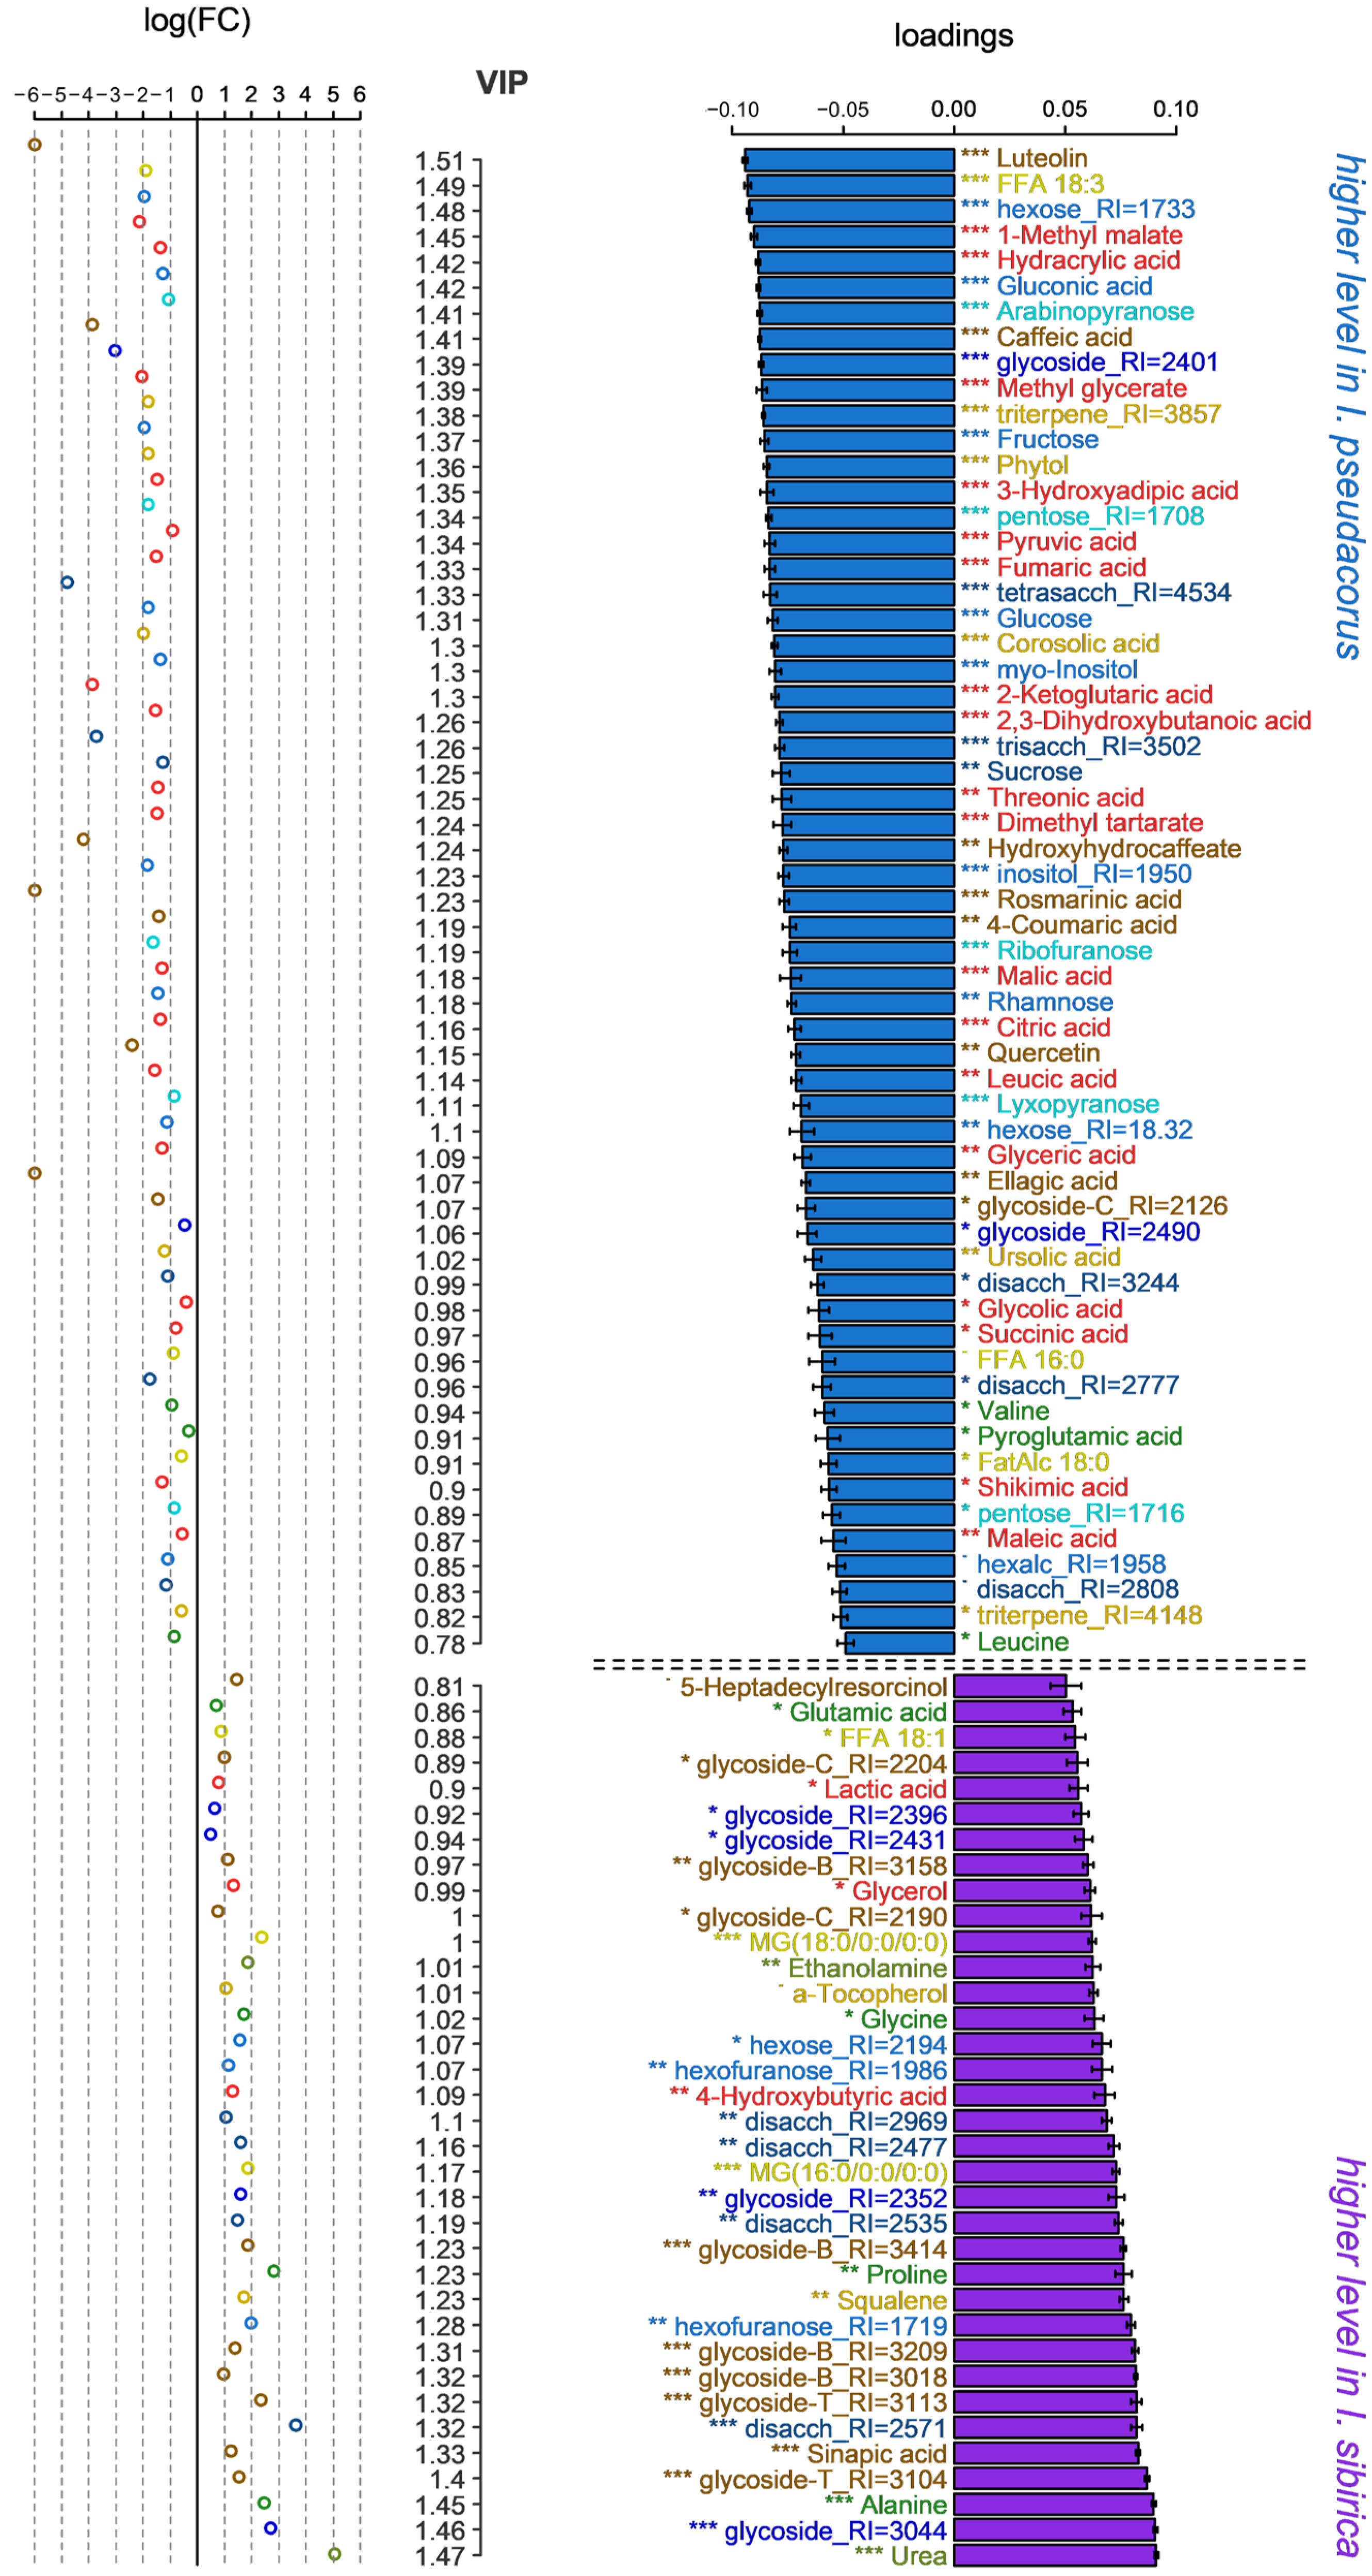Screen dimensions: 1372x2576
Task: Select the blue bar for Leucine
Action: click(x=899, y=1642)
